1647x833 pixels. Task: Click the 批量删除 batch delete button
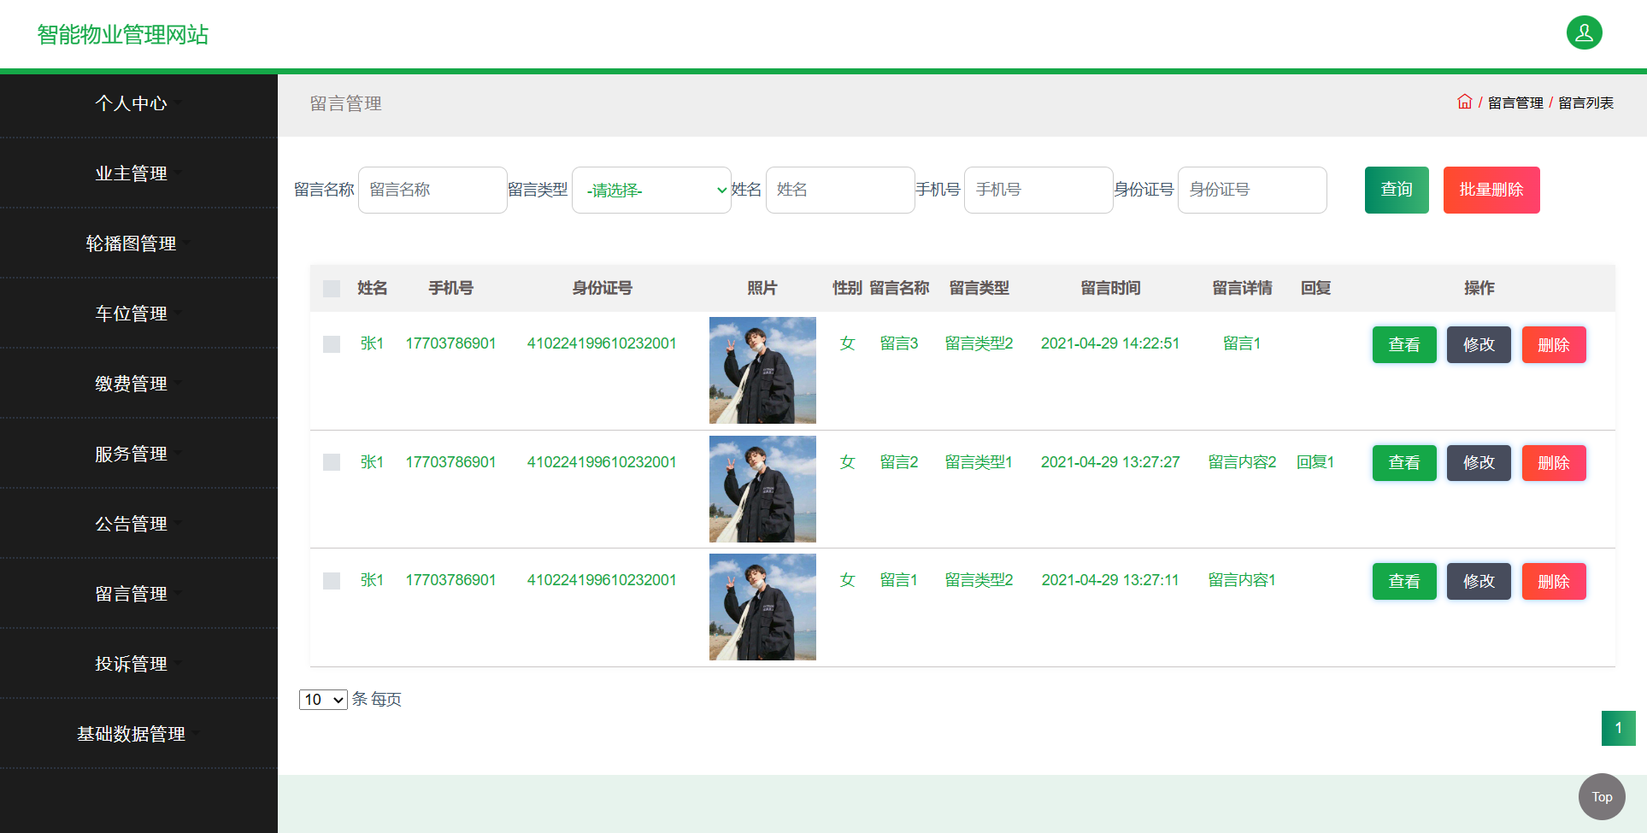(x=1491, y=190)
